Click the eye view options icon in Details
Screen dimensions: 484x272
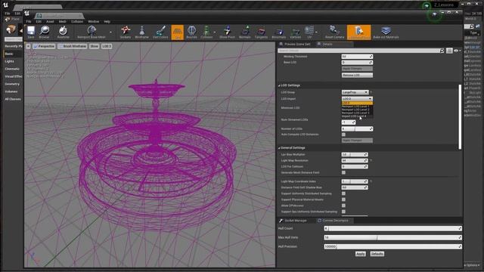[457, 51]
